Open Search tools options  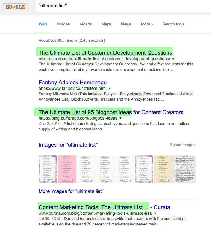[173, 24]
